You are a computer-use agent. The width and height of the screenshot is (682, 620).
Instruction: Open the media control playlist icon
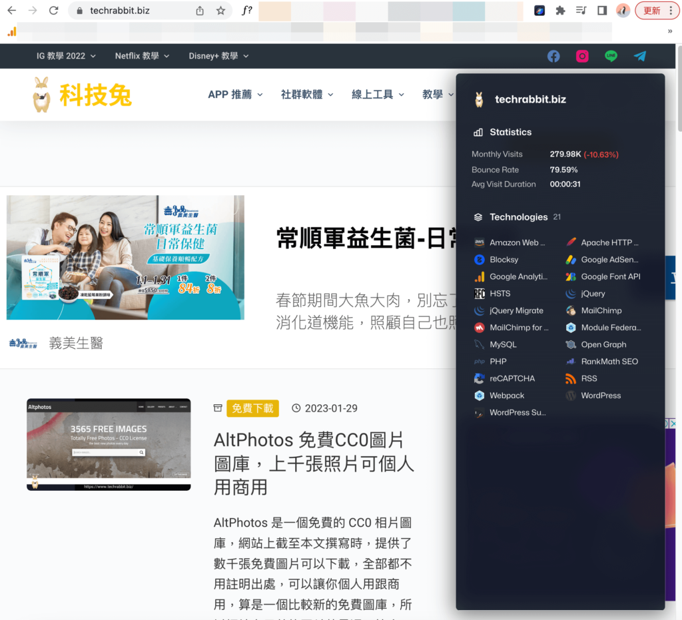[x=581, y=11]
